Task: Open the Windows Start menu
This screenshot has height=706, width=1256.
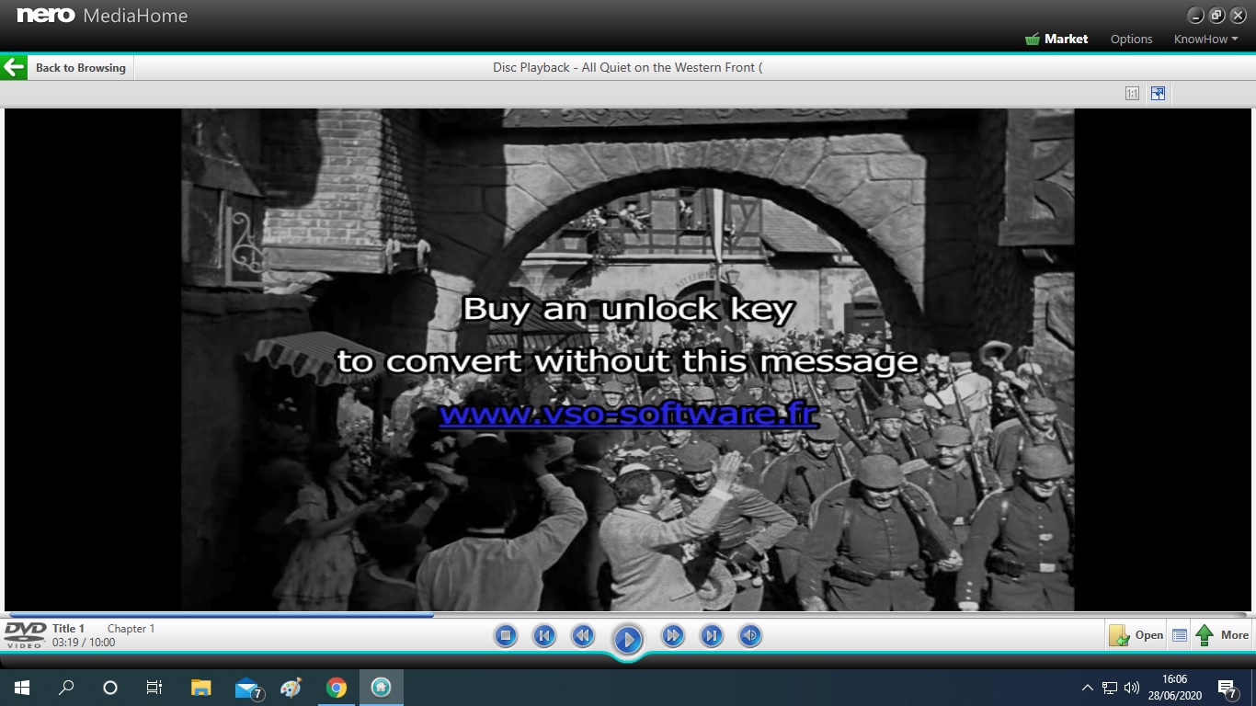Action: tap(22, 687)
